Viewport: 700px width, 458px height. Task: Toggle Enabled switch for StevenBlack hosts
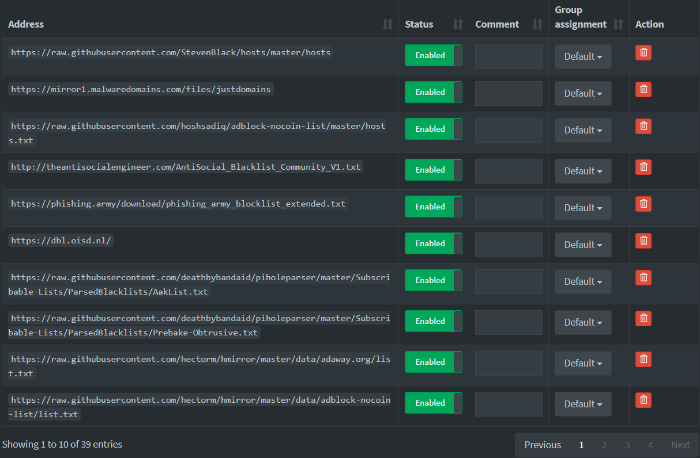pos(434,55)
